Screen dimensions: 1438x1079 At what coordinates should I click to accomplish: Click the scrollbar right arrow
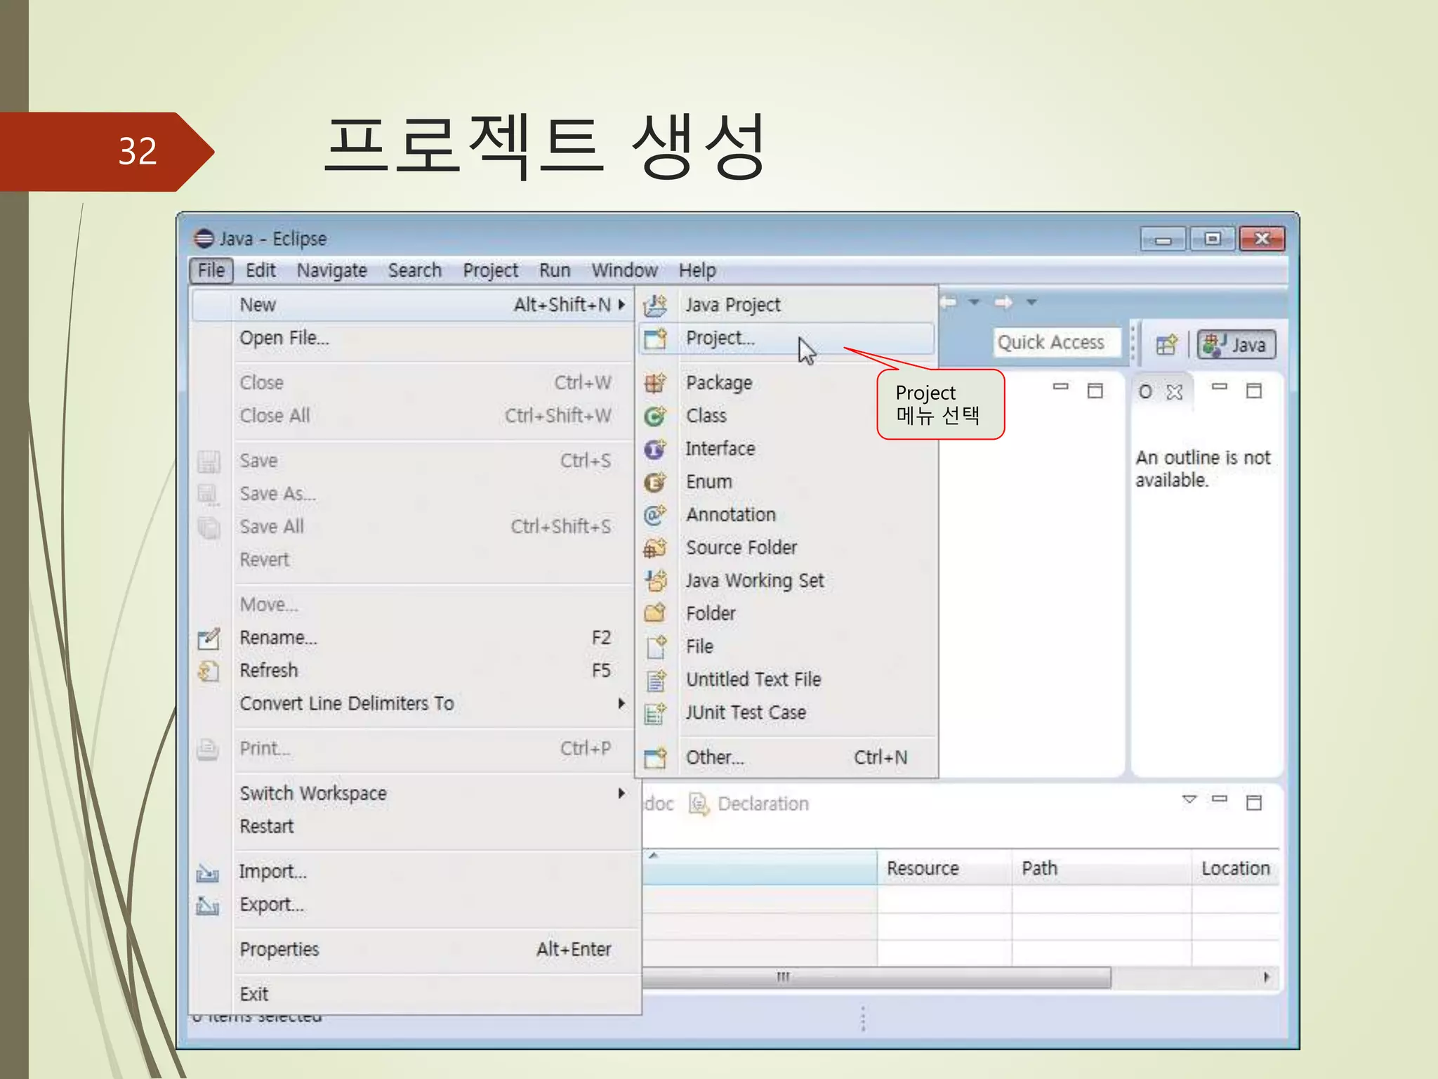[1266, 977]
